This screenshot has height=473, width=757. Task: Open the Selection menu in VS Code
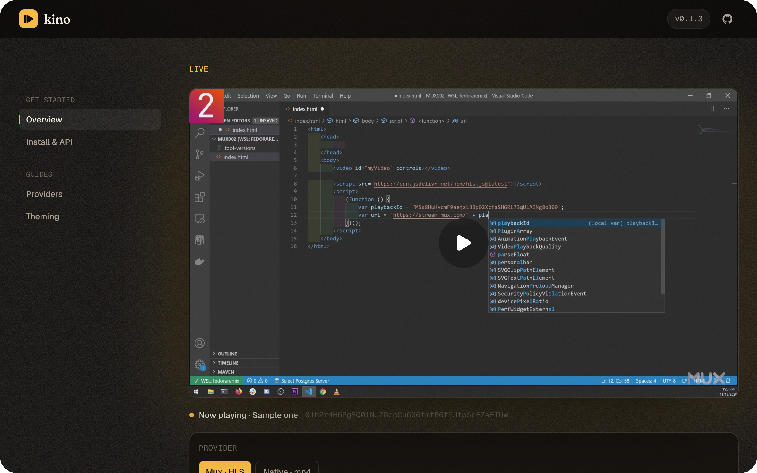pos(248,96)
